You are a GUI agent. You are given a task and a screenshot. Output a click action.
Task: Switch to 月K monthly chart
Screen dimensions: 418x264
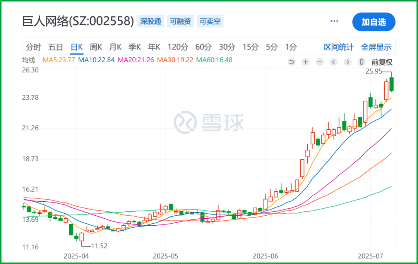click(x=115, y=47)
